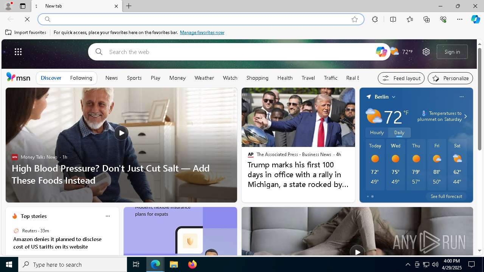The height and width of the screenshot is (272, 484).
Task: Open the Windows Start menu
Action: point(9,264)
